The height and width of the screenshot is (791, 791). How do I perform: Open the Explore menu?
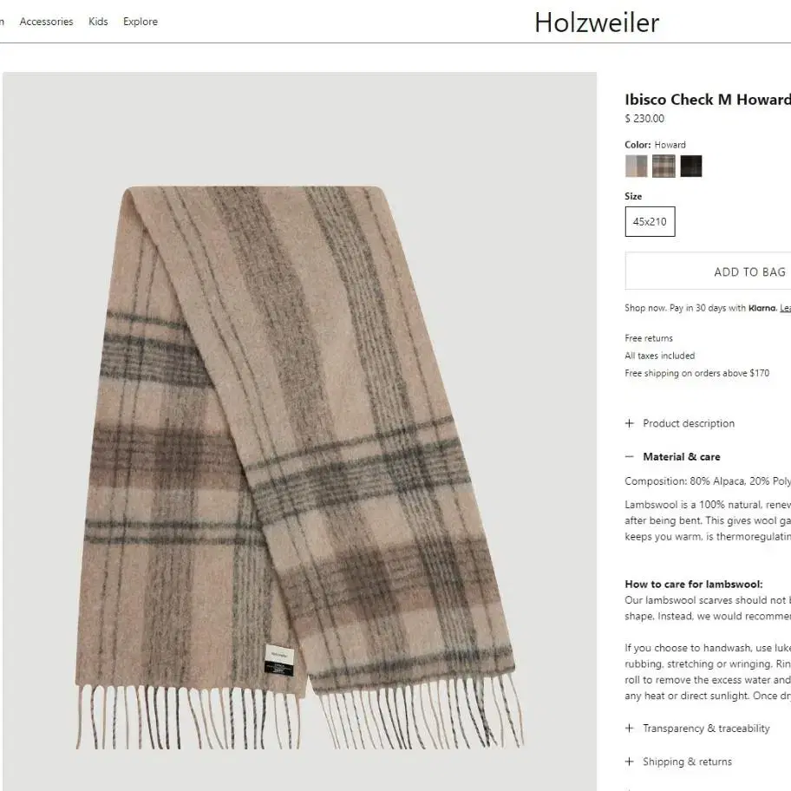pyautogui.click(x=141, y=22)
